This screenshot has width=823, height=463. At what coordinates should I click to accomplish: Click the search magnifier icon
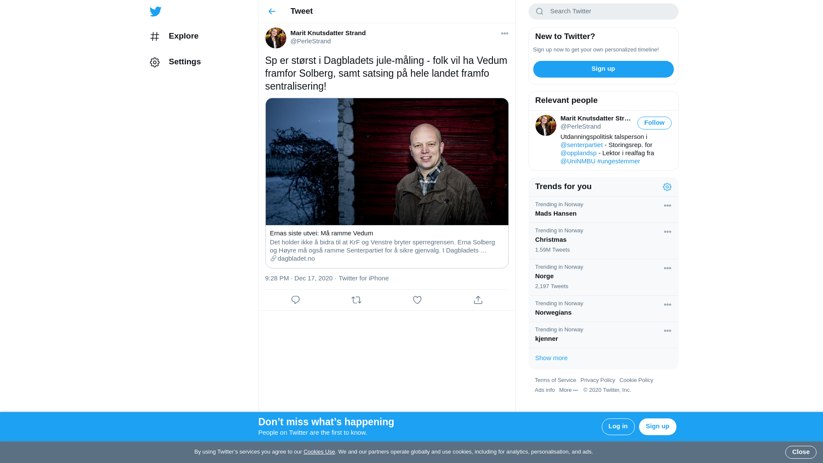coord(540,12)
